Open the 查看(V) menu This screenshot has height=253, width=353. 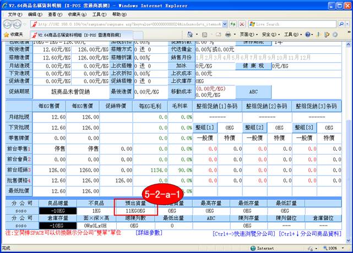(x=54, y=13)
